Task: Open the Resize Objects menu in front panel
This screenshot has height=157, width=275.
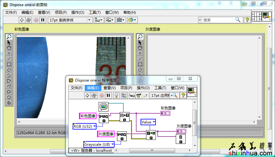Action: tap(121, 20)
